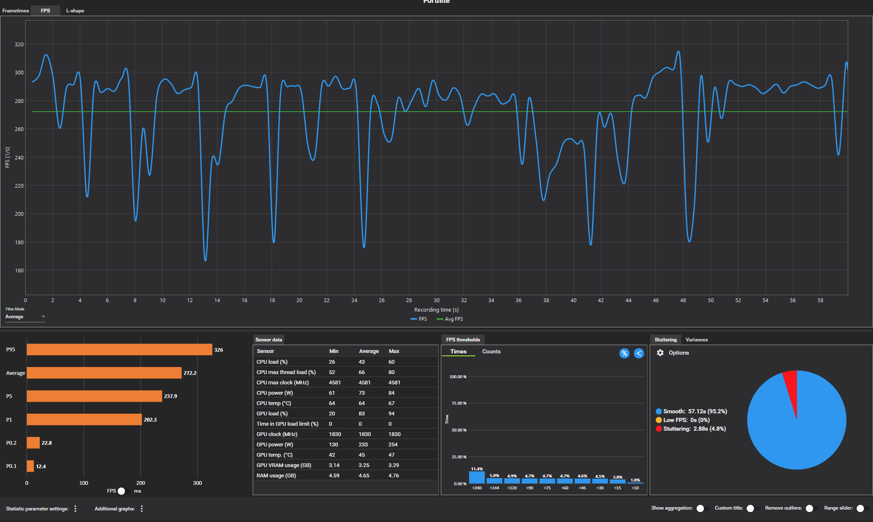Switch to the Frametimes tab
Screen dimensions: 873x522
coord(15,11)
